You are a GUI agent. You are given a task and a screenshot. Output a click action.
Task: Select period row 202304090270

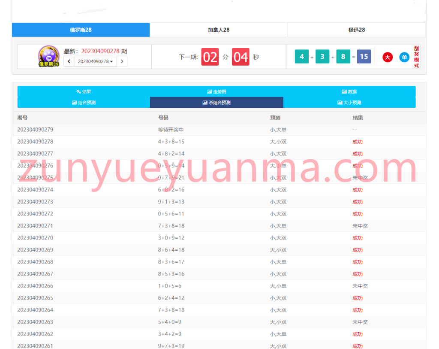(x=219, y=238)
